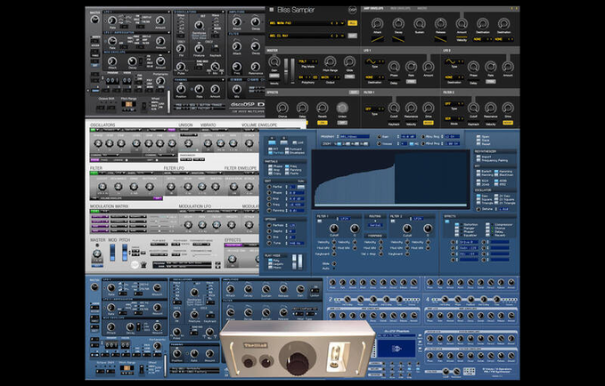Click the Attack curve shape under Amp Envelope
Viewport: 605px width, 386px height.
377,39
